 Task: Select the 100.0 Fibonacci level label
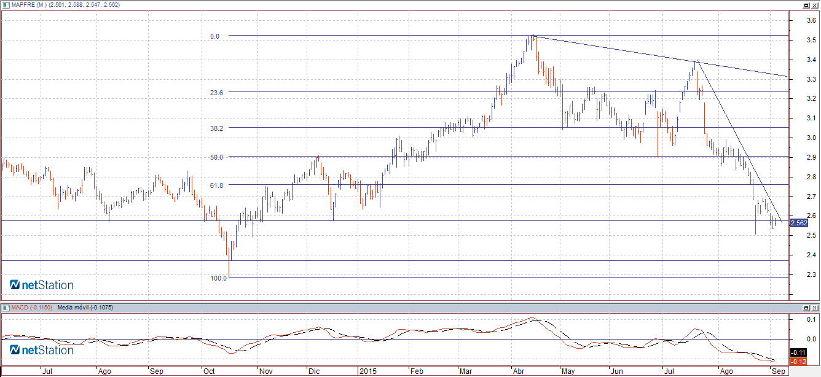(x=219, y=278)
